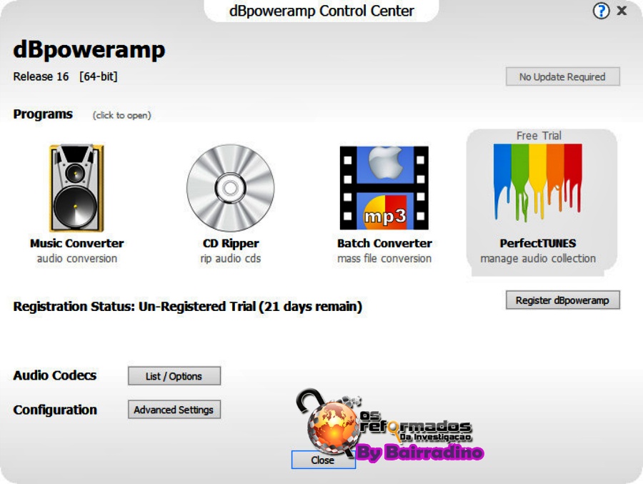This screenshot has height=484, width=643.
Task: Launch CD Ripper via the disc icon
Action: [x=231, y=188]
